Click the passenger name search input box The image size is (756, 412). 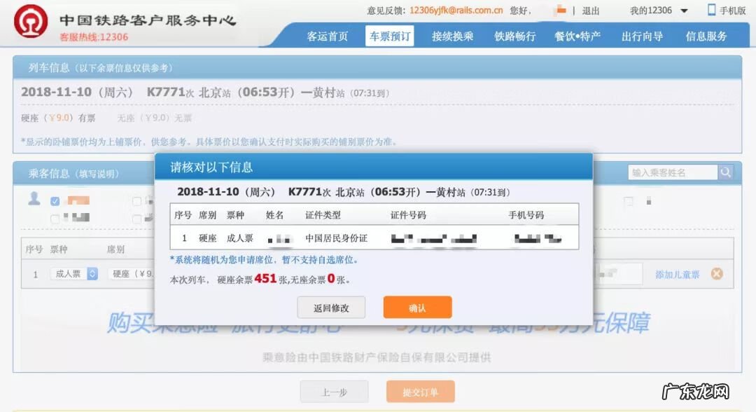click(672, 172)
